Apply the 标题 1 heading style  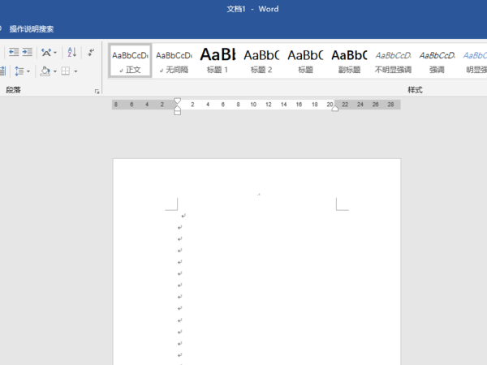pos(218,61)
